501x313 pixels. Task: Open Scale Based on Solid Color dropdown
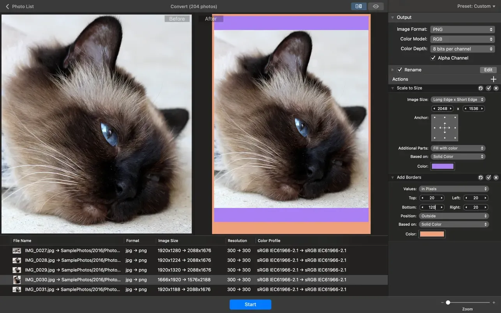(458, 156)
